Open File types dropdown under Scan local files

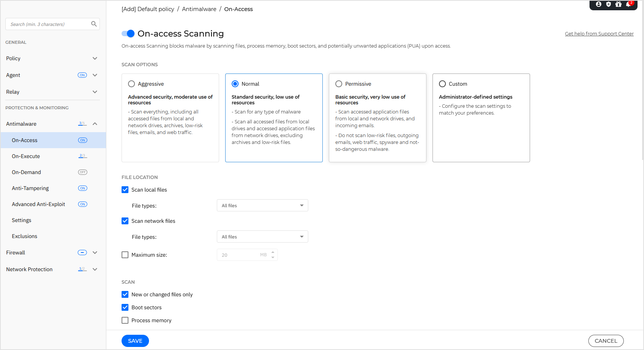point(262,205)
